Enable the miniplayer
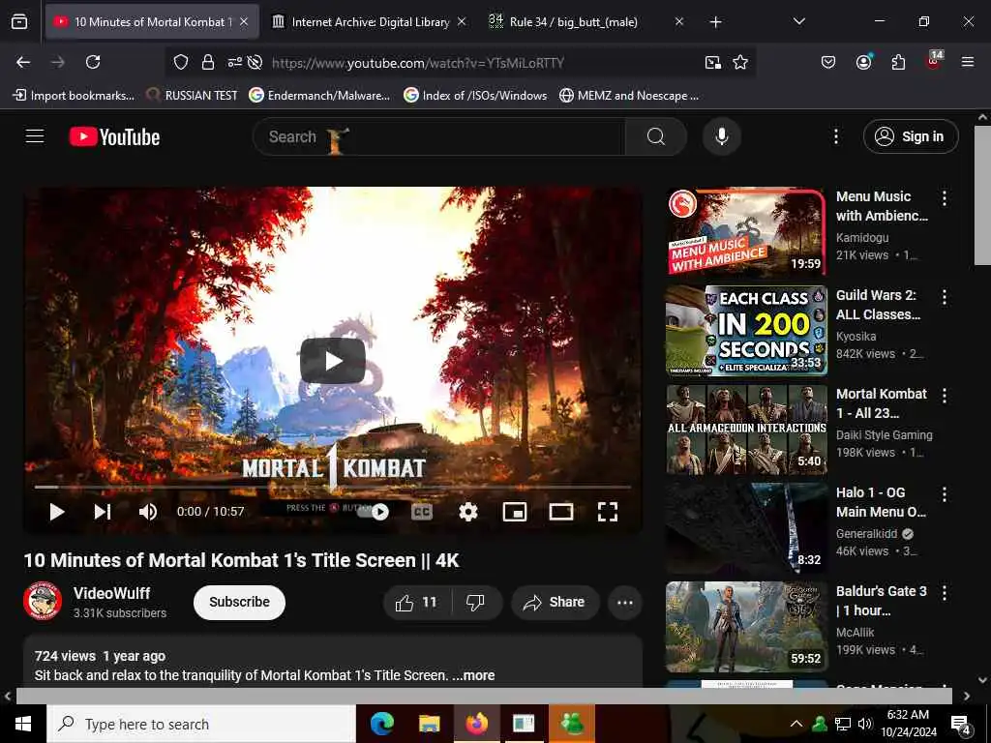 tap(515, 512)
